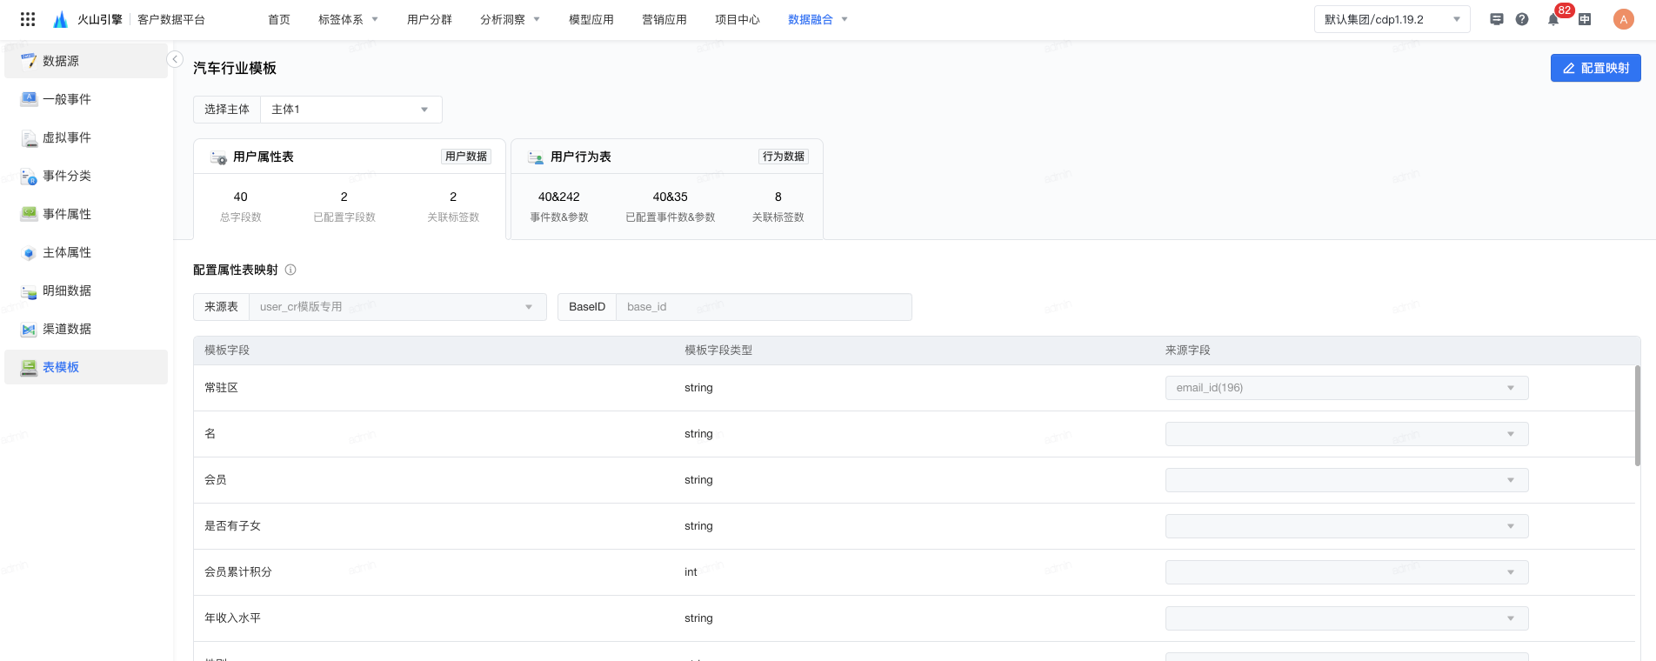
Task: Open the 默认集团/cdp1.19.2 project dropdown
Action: pyautogui.click(x=1392, y=19)
